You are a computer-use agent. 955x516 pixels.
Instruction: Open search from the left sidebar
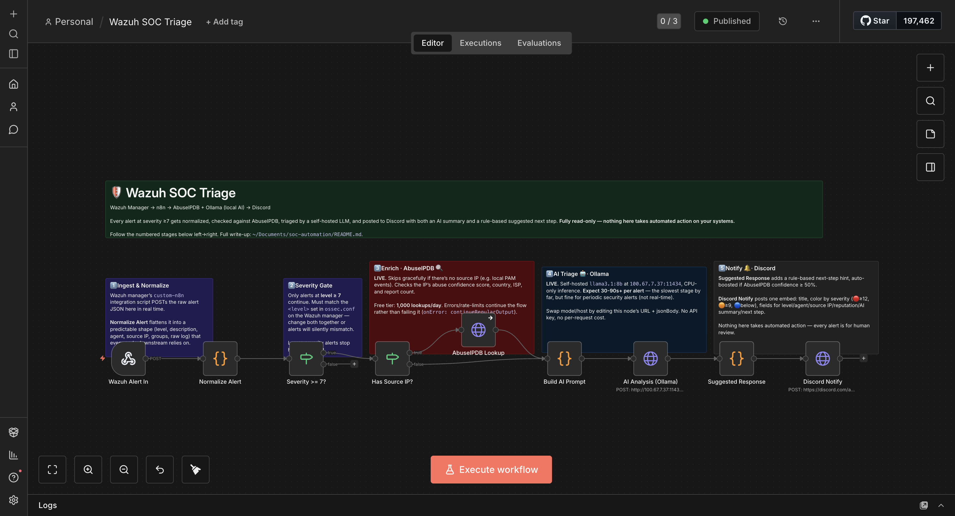13,34
